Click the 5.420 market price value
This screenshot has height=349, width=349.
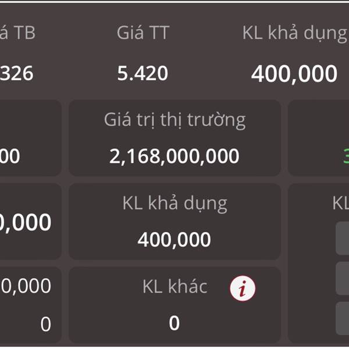coord(143,73)
